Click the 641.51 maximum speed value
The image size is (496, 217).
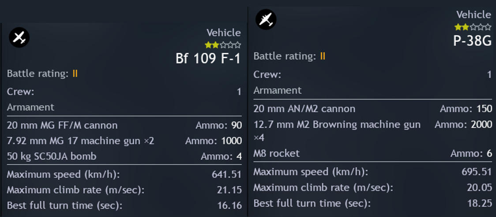226,174
